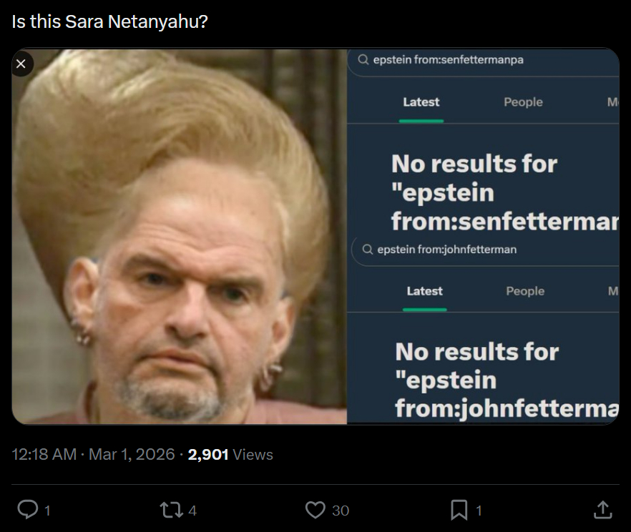Select Latest tab under the senfettermanpa search
The image size is (631, 532).
[x=421, y=102]
